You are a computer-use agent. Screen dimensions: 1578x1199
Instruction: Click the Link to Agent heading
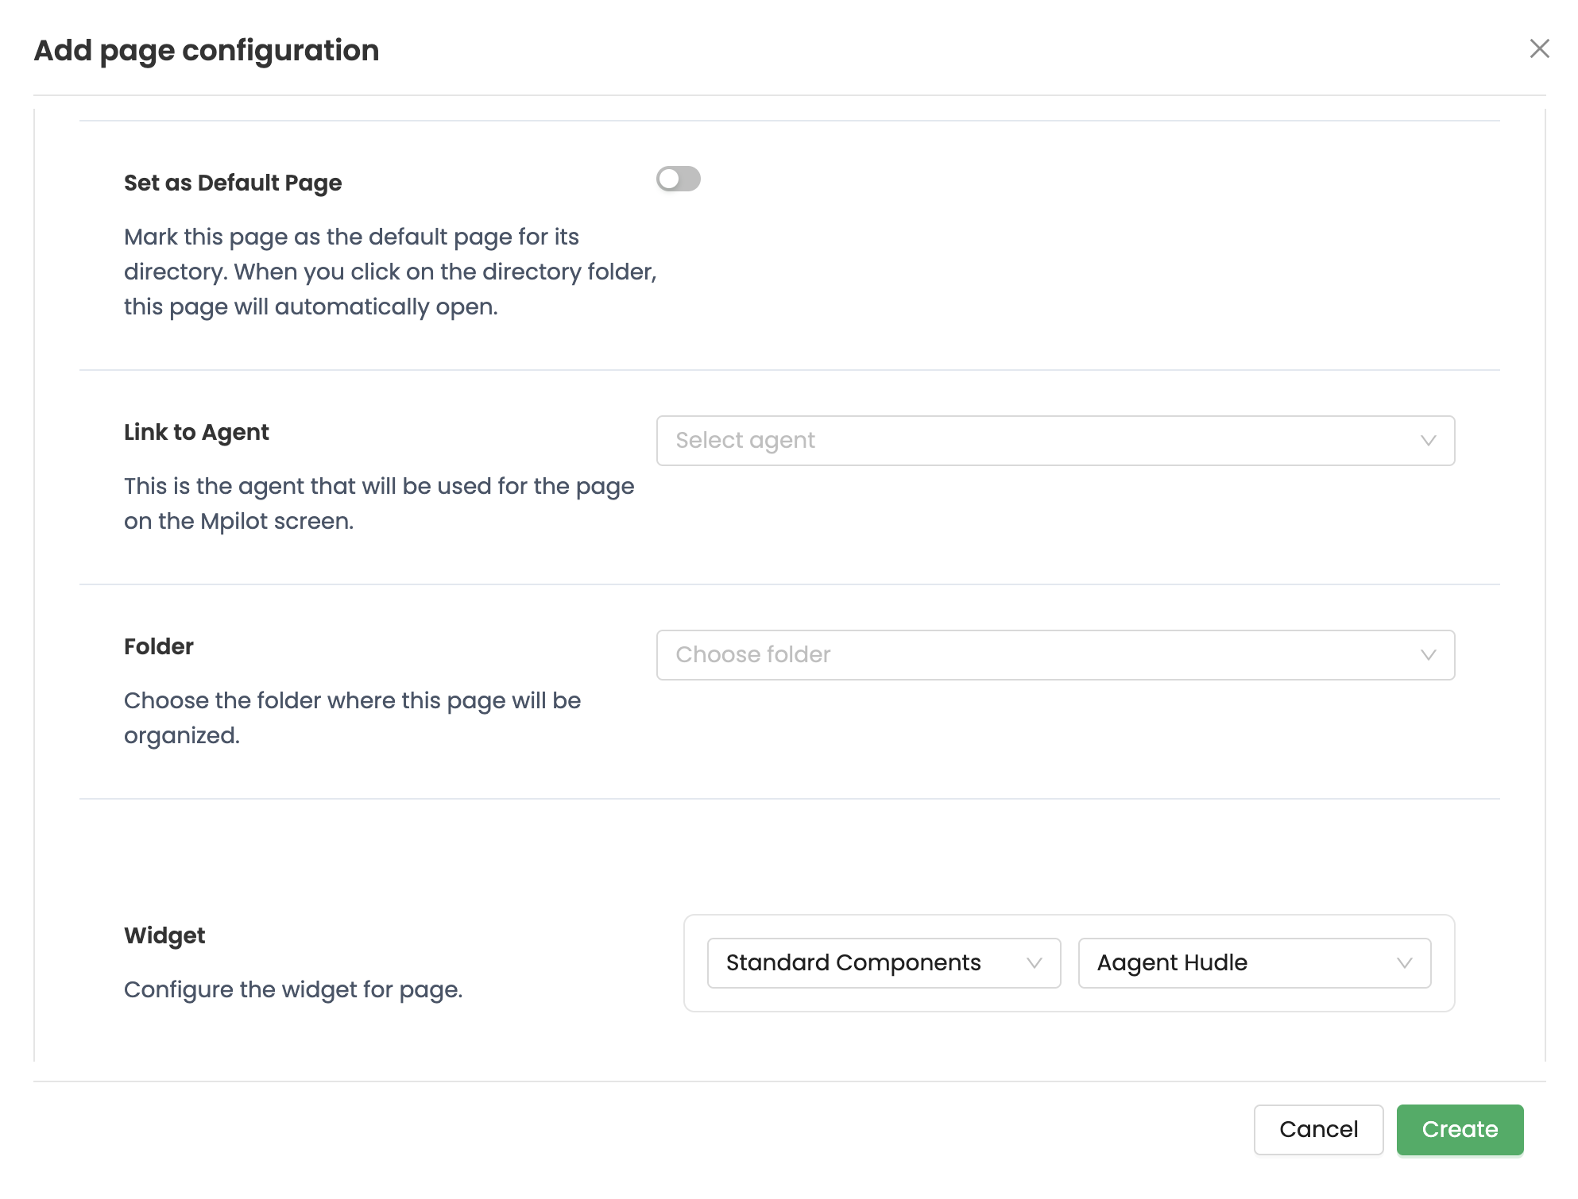click(196, 432)
